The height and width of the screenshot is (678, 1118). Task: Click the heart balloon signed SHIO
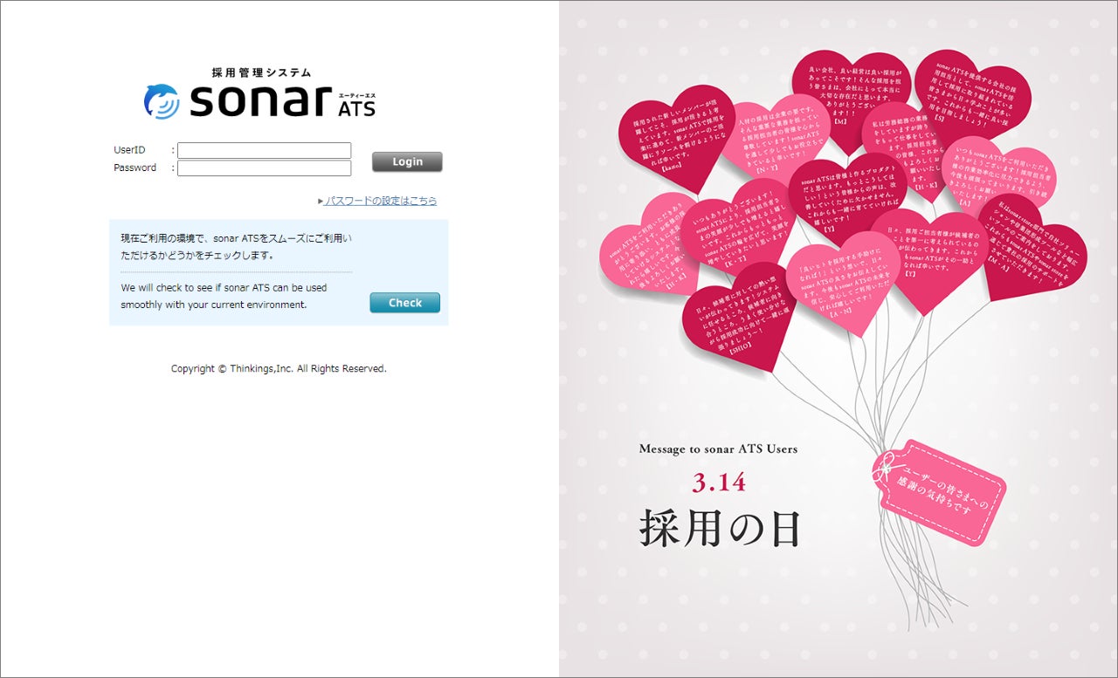click(738, 316)
